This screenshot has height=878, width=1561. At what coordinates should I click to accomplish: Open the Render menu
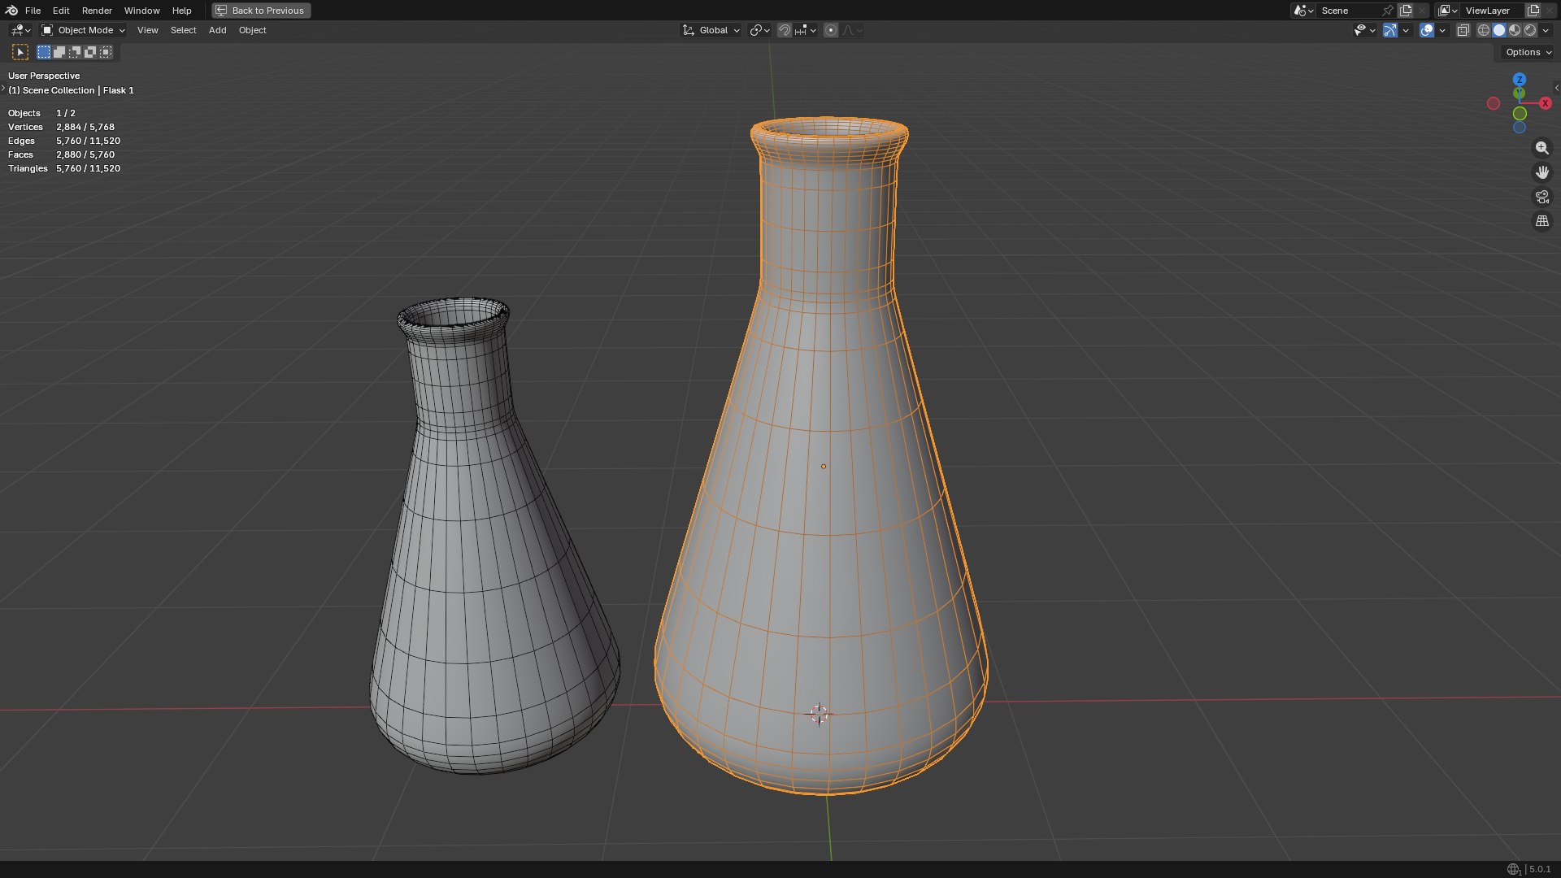[97, 11]
